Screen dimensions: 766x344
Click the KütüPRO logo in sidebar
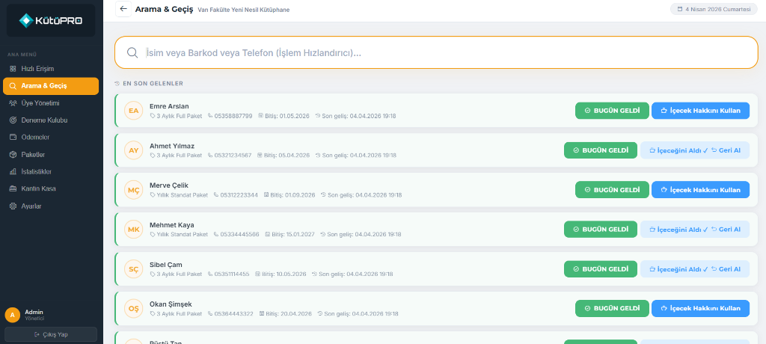[x=51, y=20]
